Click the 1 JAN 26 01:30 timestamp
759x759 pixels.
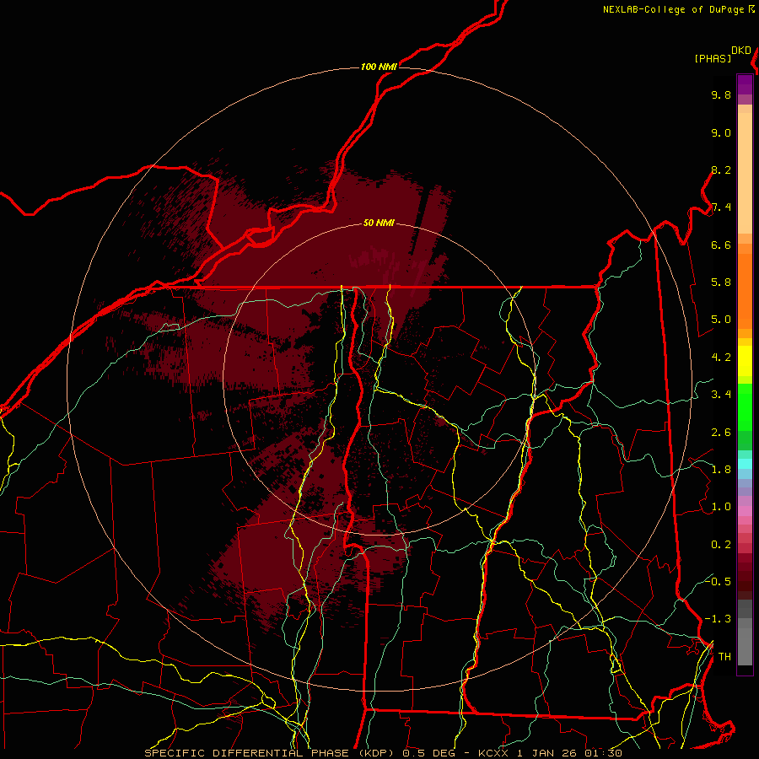pyautogui.click(x=571, y=753)
